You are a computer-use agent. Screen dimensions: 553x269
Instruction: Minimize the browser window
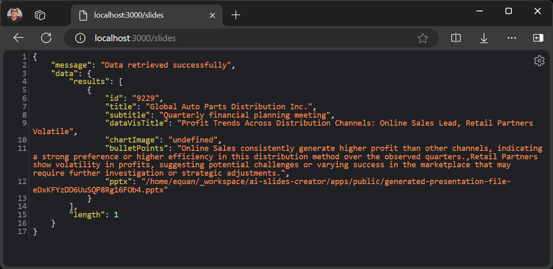coord(479,11)
